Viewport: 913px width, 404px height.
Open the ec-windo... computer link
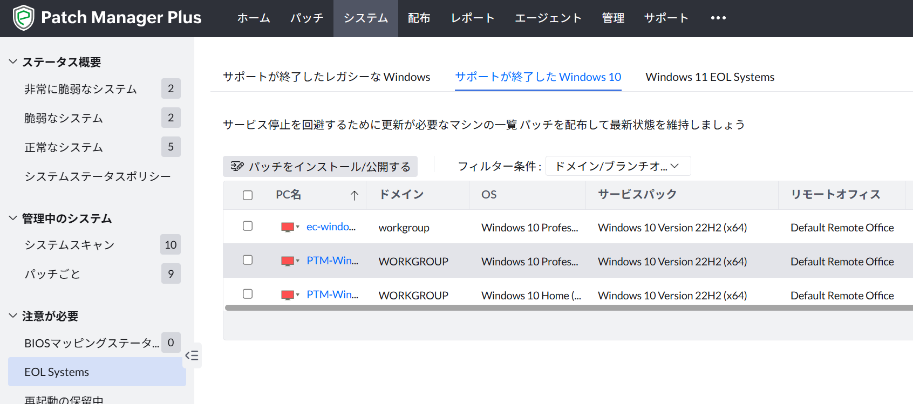click(331, 227)
